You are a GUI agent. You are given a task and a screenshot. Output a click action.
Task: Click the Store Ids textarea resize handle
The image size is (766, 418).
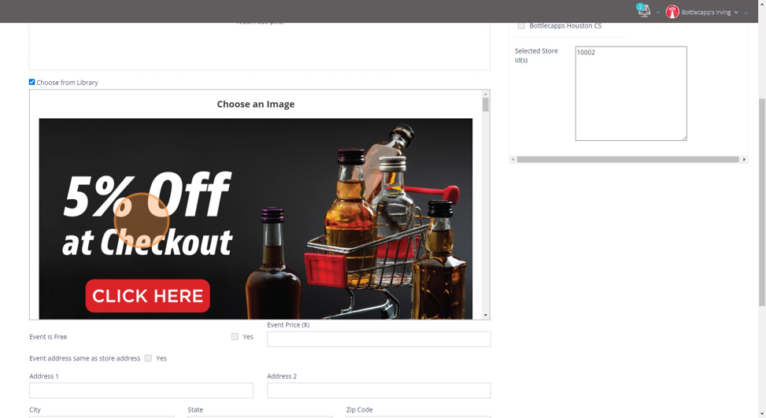[684, 139]
